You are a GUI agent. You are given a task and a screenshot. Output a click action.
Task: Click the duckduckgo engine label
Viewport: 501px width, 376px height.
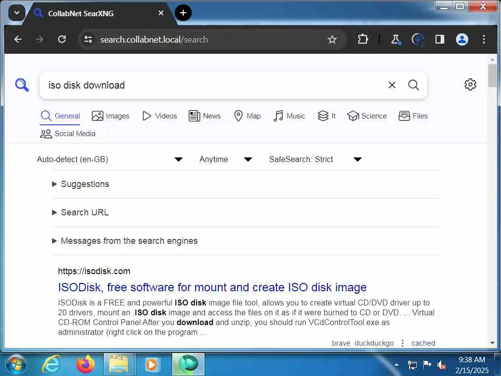[374, 343]
